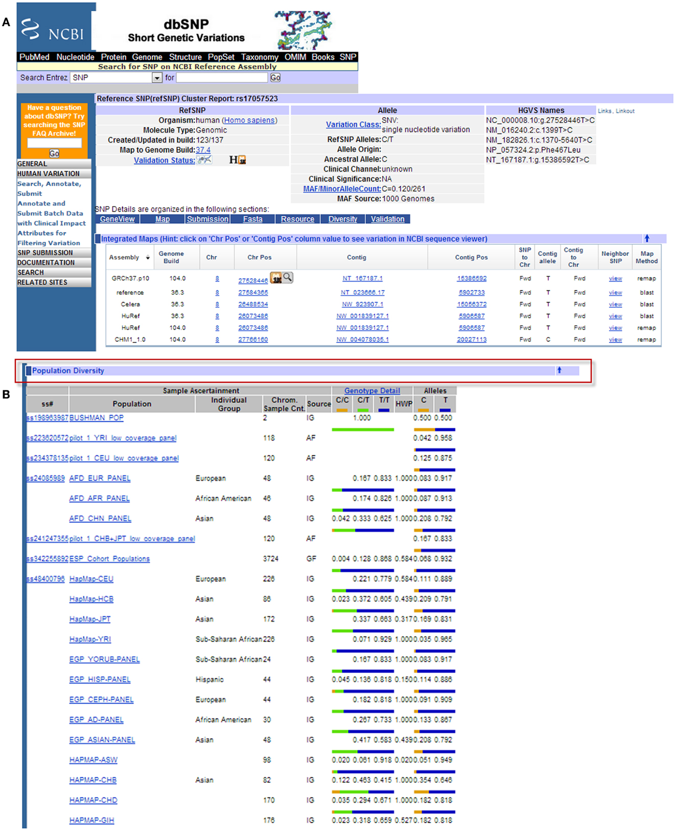
Task: Click view in the Celera row
Action: [615, 304]
